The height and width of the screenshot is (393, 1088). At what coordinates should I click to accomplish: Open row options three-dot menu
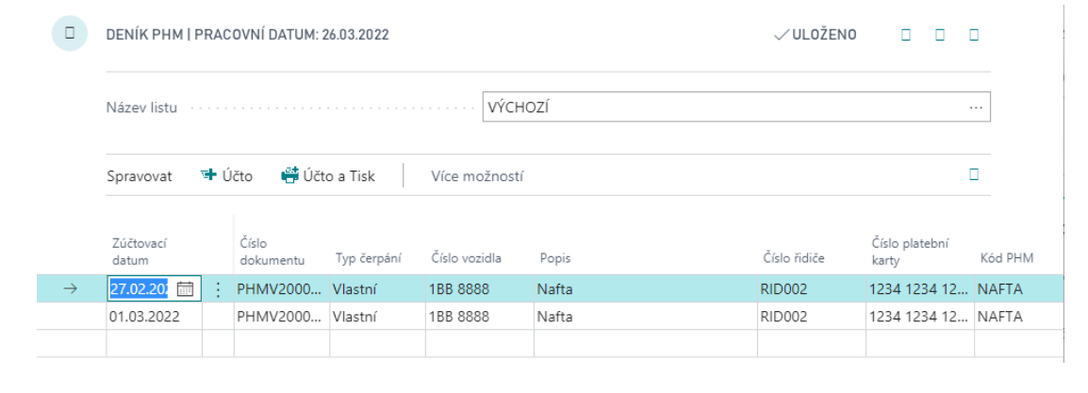[218, 289]
